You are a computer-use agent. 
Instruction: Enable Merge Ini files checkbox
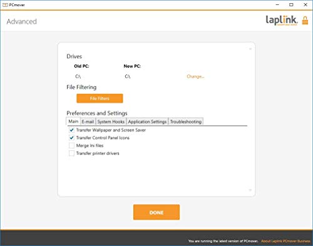click(x=71, y=145)
